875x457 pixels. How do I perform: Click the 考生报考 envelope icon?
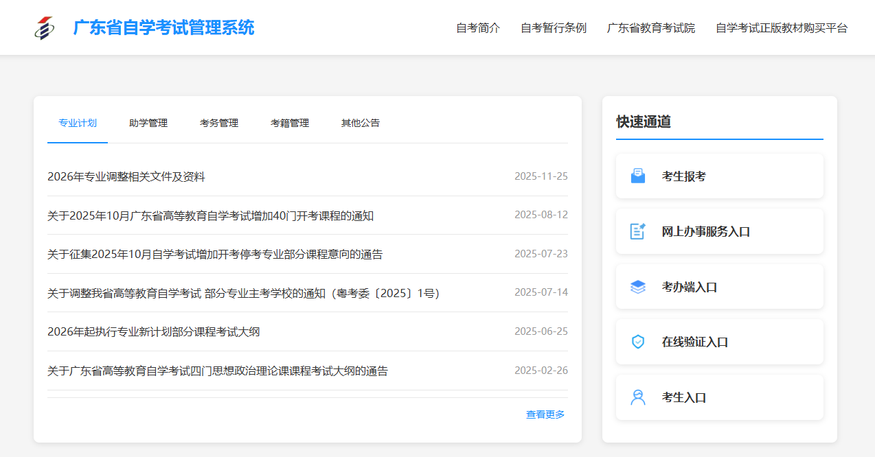coord(638,176)
